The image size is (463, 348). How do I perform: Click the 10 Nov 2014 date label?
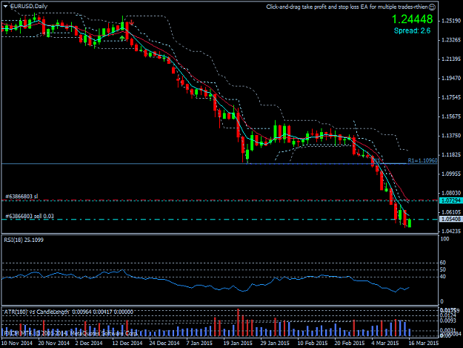pos(17,343)
